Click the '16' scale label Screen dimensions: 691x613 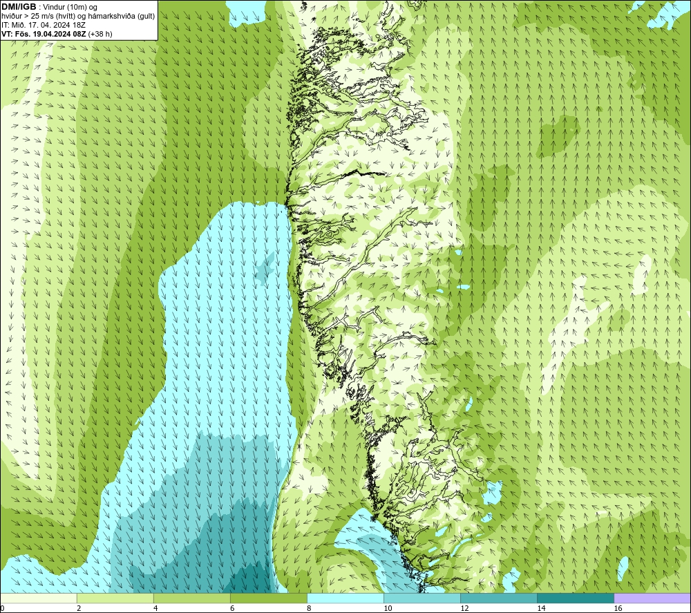[x=617, y=609]
